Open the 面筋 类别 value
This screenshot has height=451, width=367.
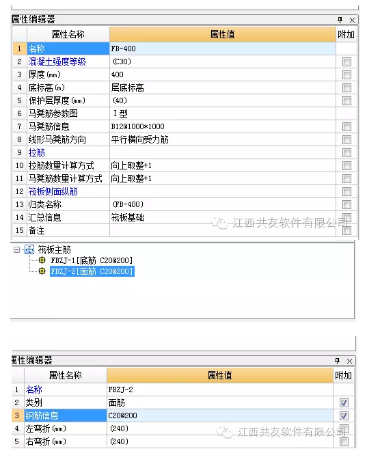pyautogui.click(x=220, y=402)
